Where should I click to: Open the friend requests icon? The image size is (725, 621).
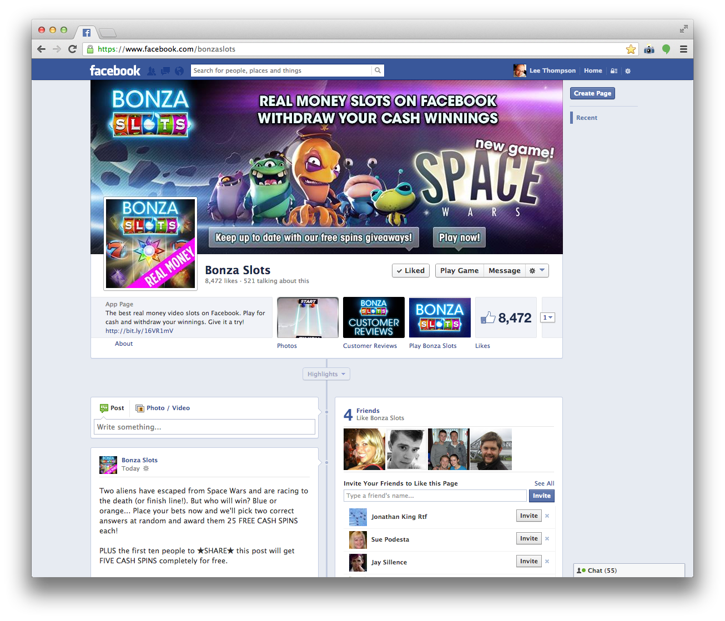pos(152,71)
